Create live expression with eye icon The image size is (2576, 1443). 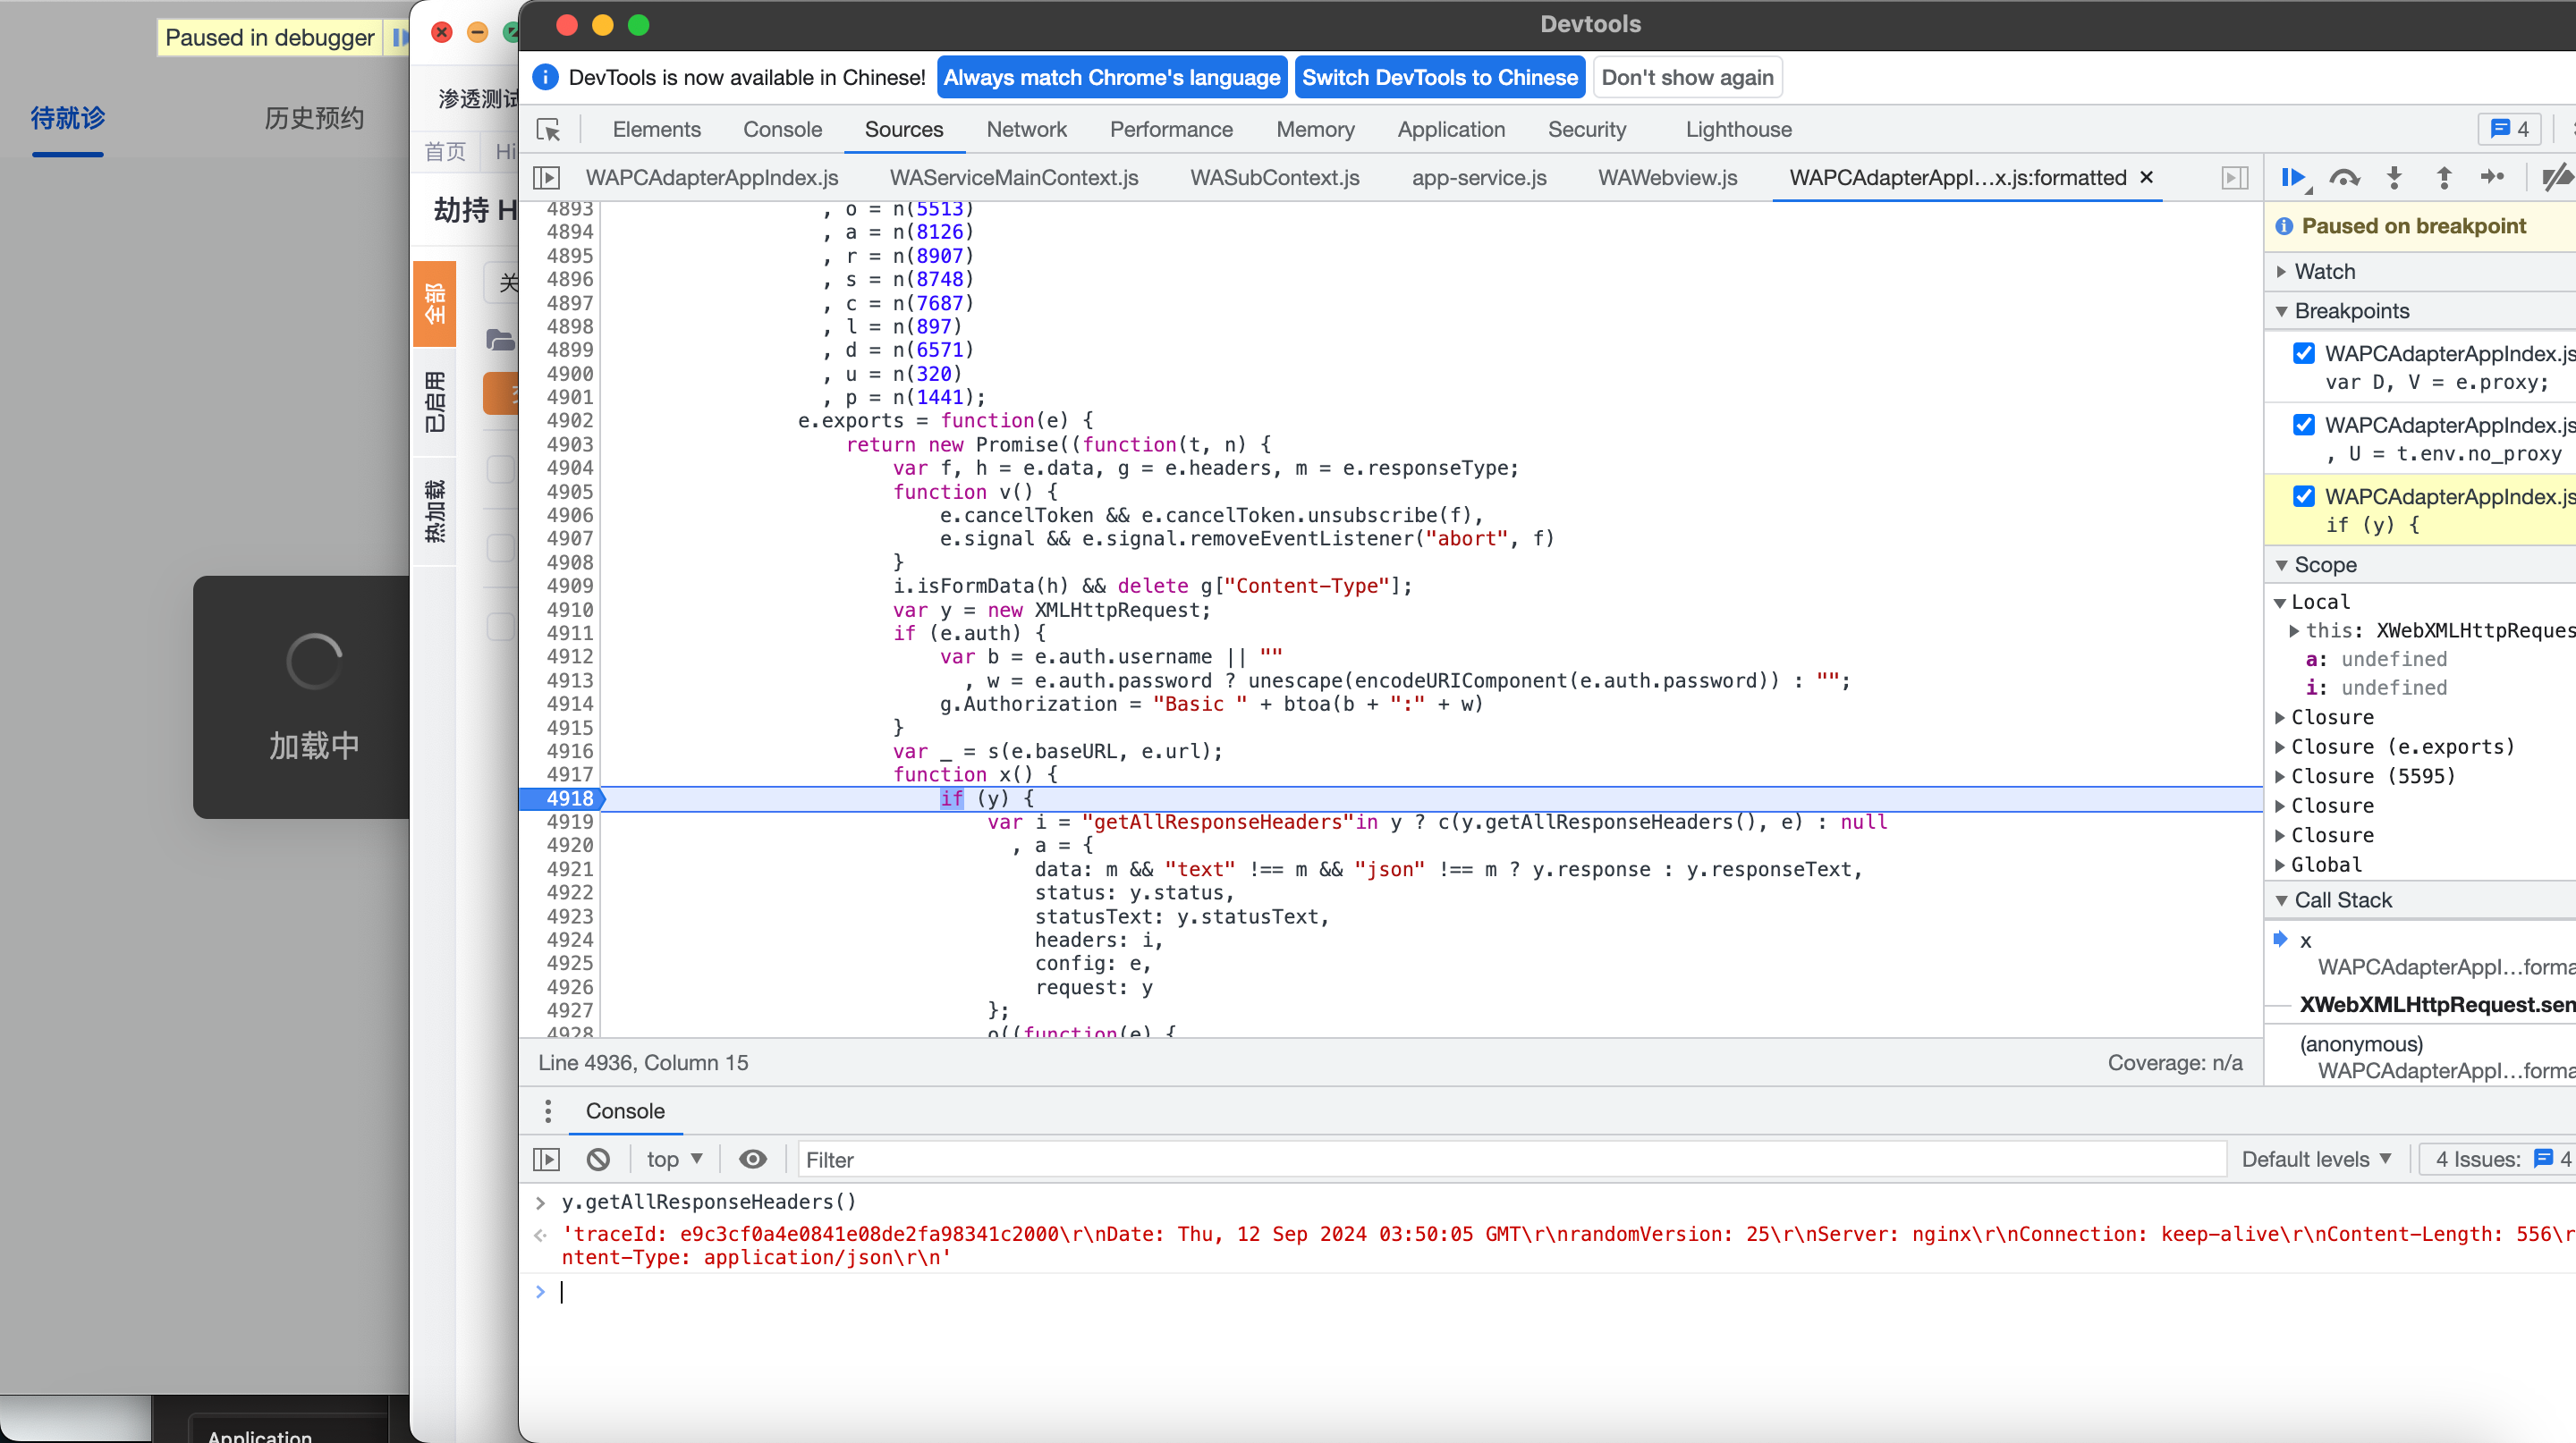(x=753, y=1160)
